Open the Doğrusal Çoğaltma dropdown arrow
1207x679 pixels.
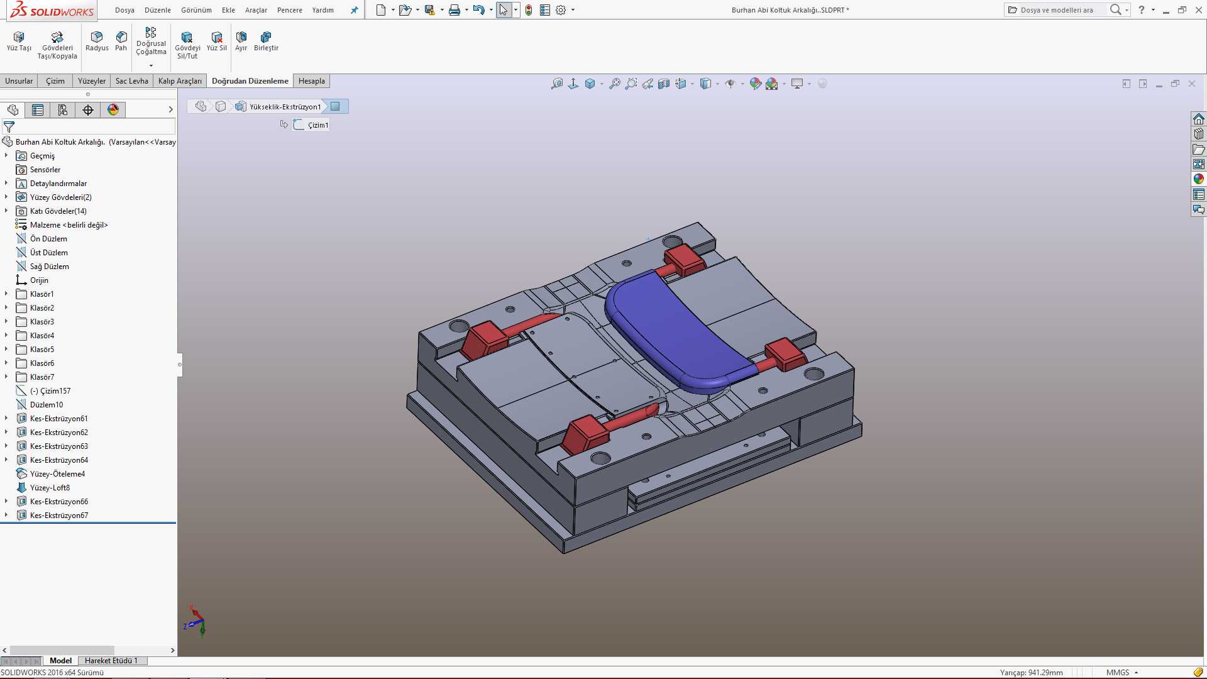click(x=151, y=65)
